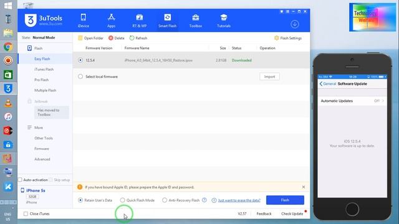
Task: Open 3uTools icon in taskbar
Action: (x=8, y=88)
